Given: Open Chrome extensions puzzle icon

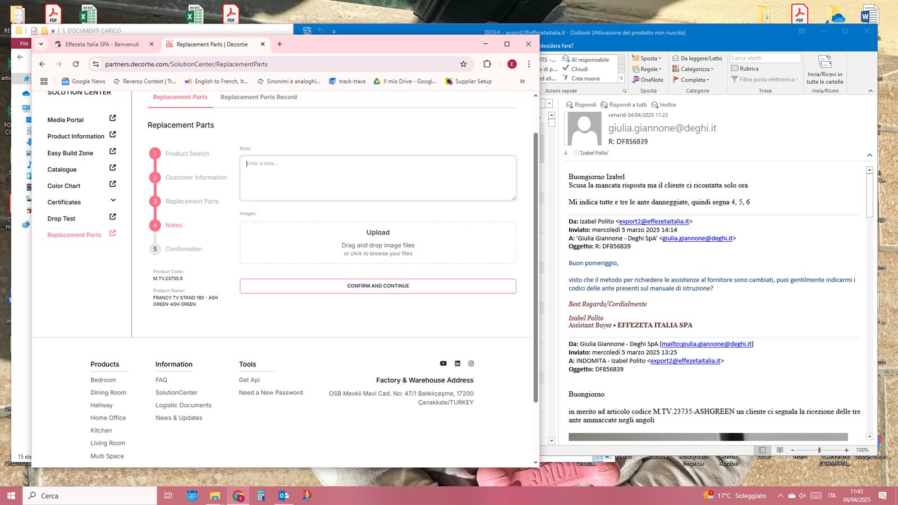Looking at the screenshot, I should pyautogui.click(x=487, y=64).
